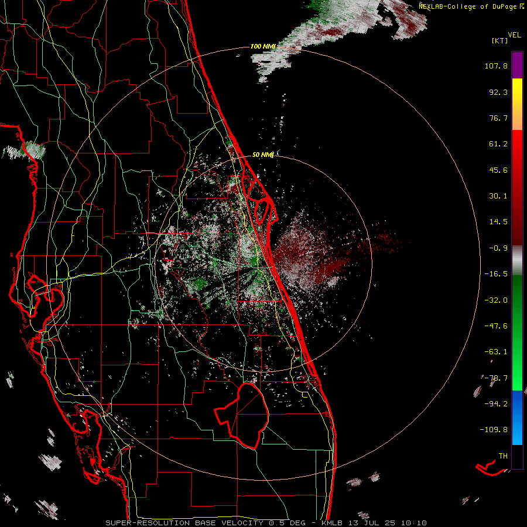Click the NEXLAB-College of DuPage watermark text
Image resolution: width=527 pixels, height=527 pixels.
pos(471,6)
